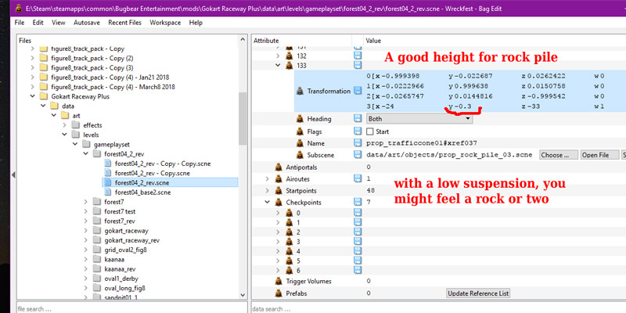The image size is (626, 313).
Task: Toggle the Start flag checkbox
Action: tap(369, 131)
